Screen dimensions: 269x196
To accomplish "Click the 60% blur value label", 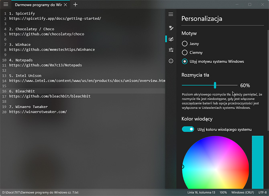I will point(245,85).
